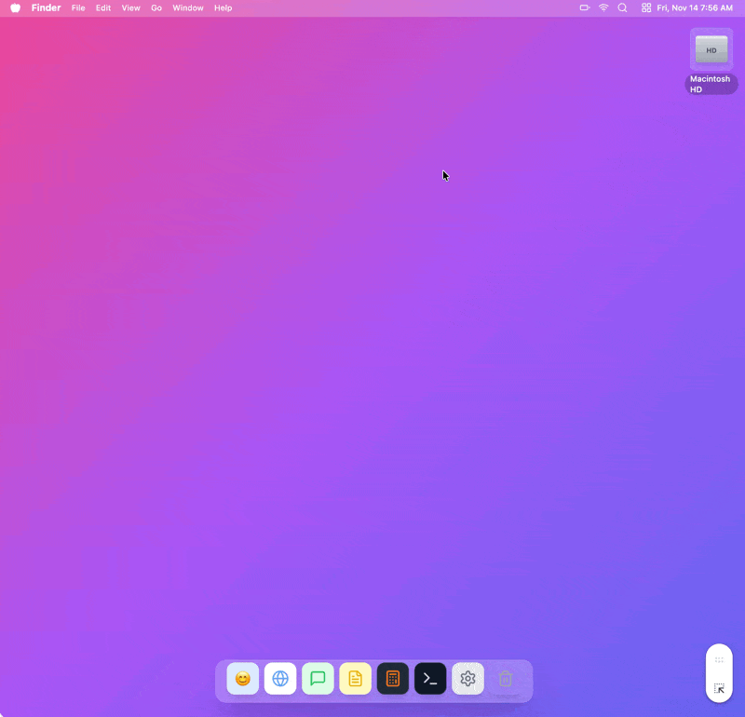Open the Apple logo menu
The height and width of the screenshot is (717, 745).
[x=15, y=7]
